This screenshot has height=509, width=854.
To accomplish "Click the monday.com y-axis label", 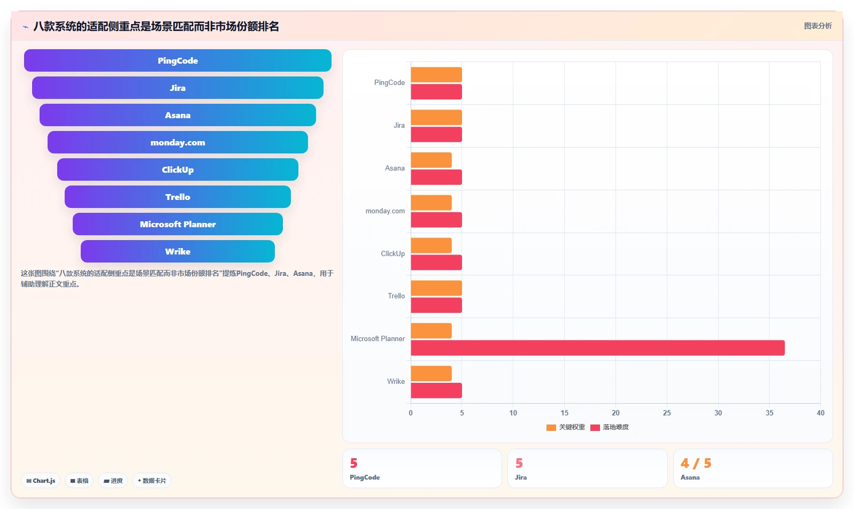I will pyautogui.click(x=385, y=211).
